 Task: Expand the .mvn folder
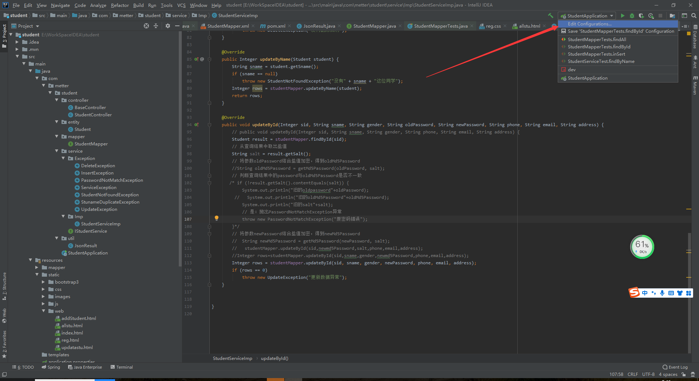(x=17, y=49)
